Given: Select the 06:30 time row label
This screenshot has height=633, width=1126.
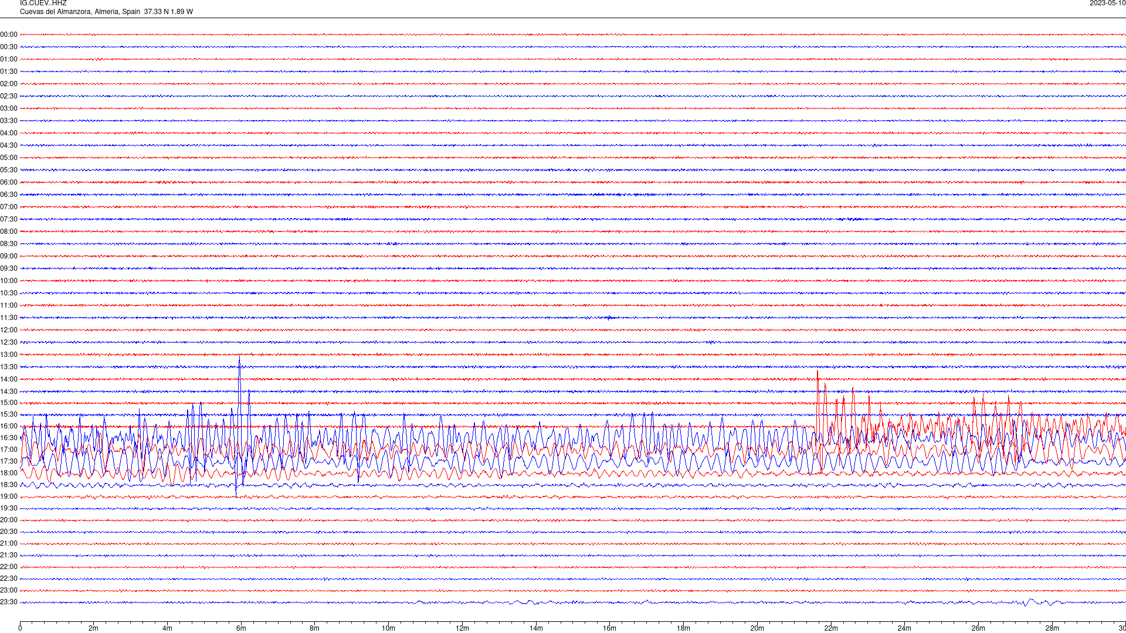Looking at the screenshot, I should [x=9, y=195].
